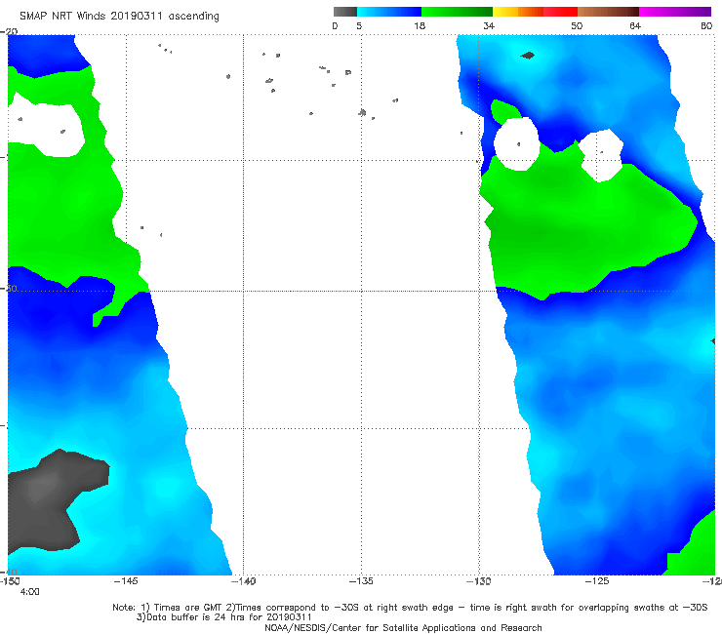Click the gray segment of the color bar
The height and width of the screenshot is (634, 722).
[x=345, y=12]
